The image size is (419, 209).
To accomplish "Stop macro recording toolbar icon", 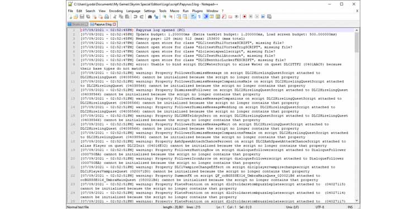I will tap(251, 17).
